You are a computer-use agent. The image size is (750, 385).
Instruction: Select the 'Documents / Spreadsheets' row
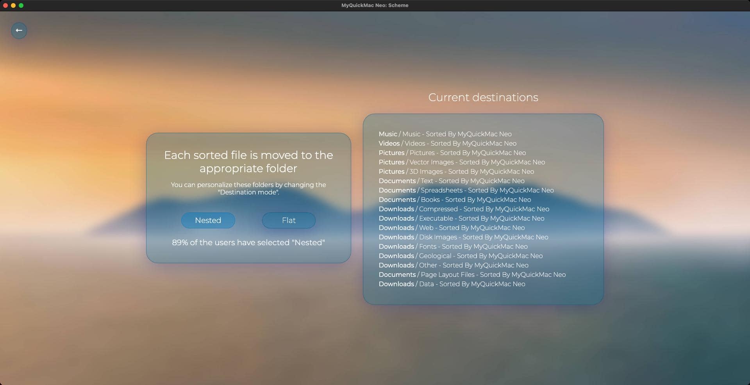pos(466,190)
